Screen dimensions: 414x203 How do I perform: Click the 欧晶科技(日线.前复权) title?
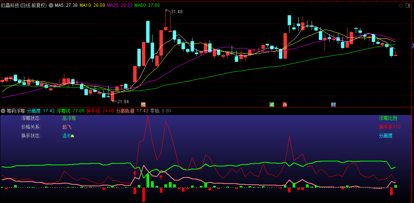[24, 5]
